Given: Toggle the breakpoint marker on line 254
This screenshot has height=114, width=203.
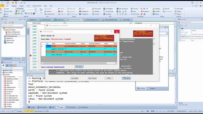Looking at the screenshot, I should tap(30, 55).
